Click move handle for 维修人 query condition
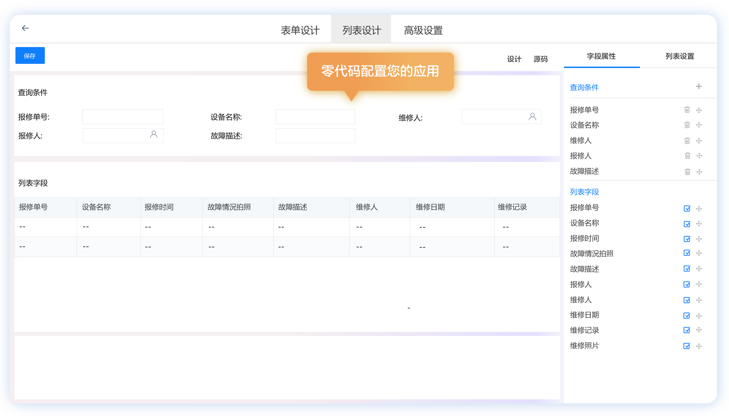The height and width of the screenshot is (416, 729). (699, 141)
